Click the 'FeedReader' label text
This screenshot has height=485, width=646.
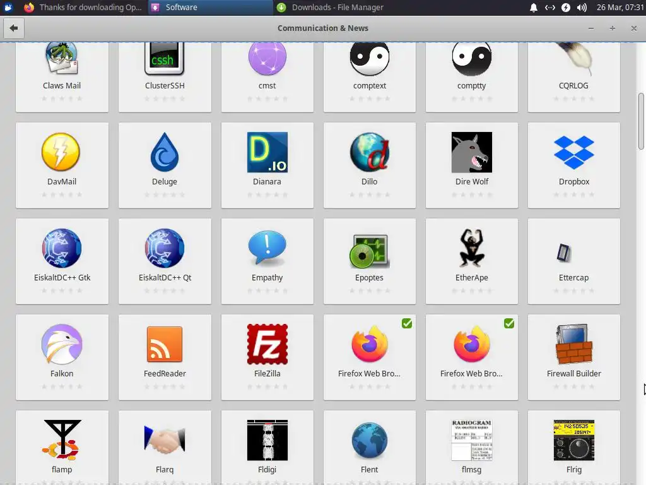pos(165,373)
